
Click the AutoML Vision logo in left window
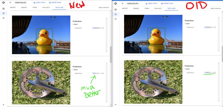4,2
